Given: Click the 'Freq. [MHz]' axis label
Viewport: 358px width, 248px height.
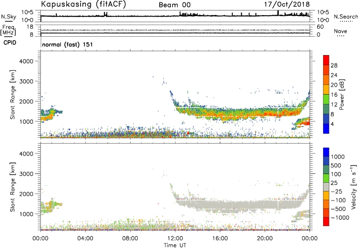Looking at the screenshot, I should [x=9, y=30].
